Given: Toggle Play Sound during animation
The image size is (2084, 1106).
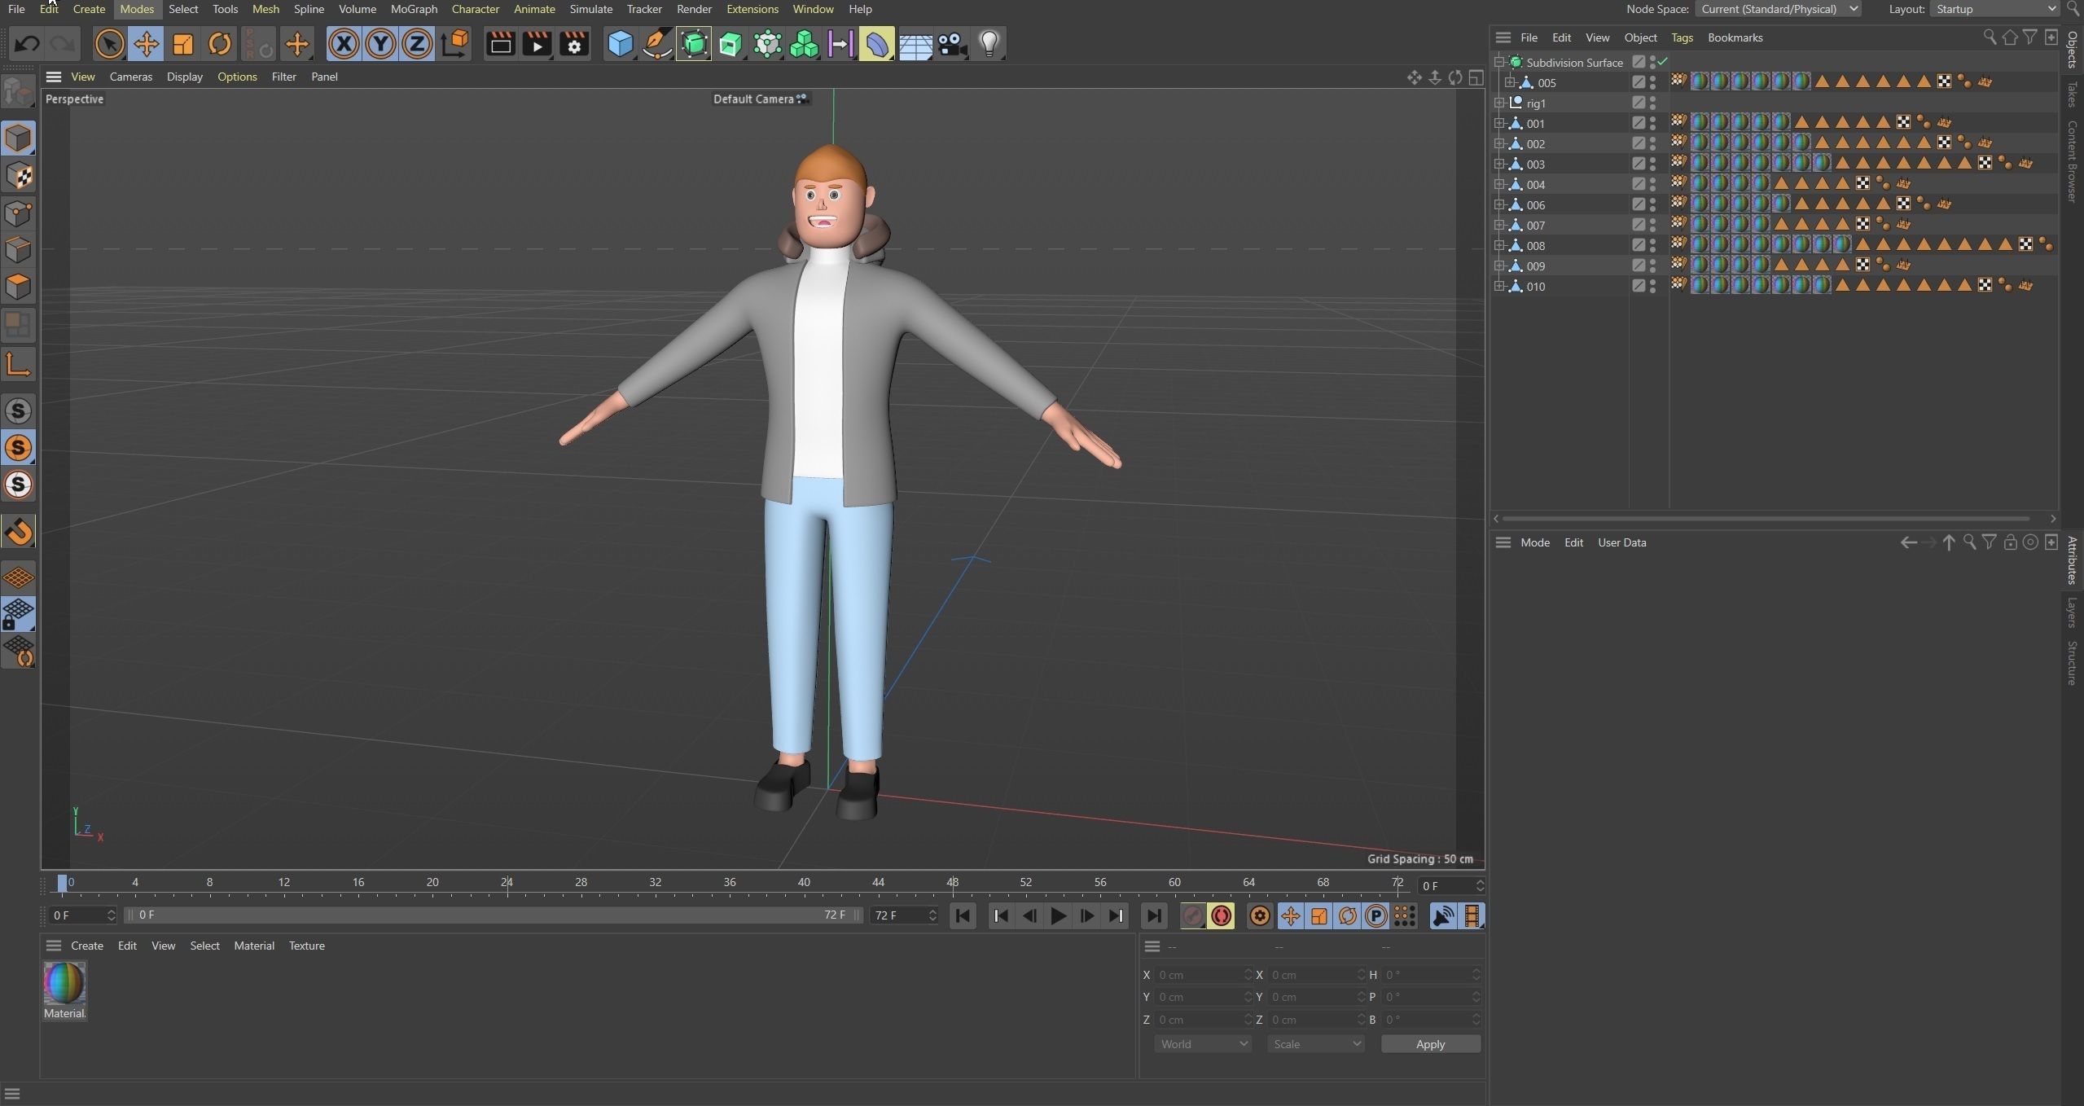Looking at the screenshot, I should tap(1442, 916).
